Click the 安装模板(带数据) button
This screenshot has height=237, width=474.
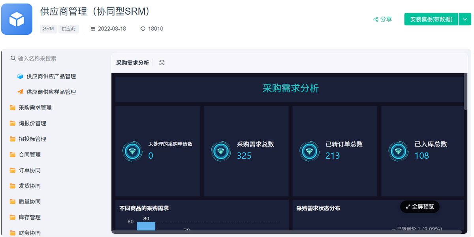(x=431, y=19)
